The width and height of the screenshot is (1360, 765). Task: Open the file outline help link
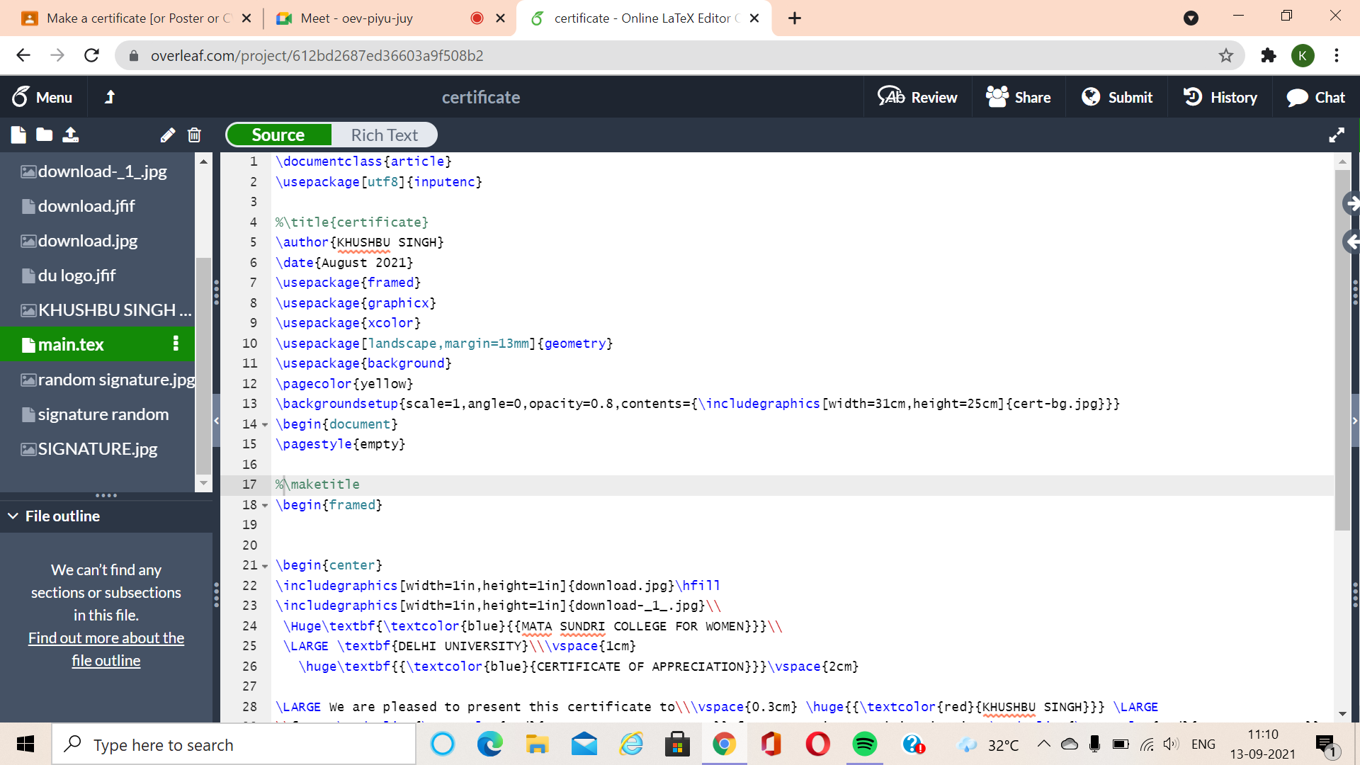[x=106, y=649]
